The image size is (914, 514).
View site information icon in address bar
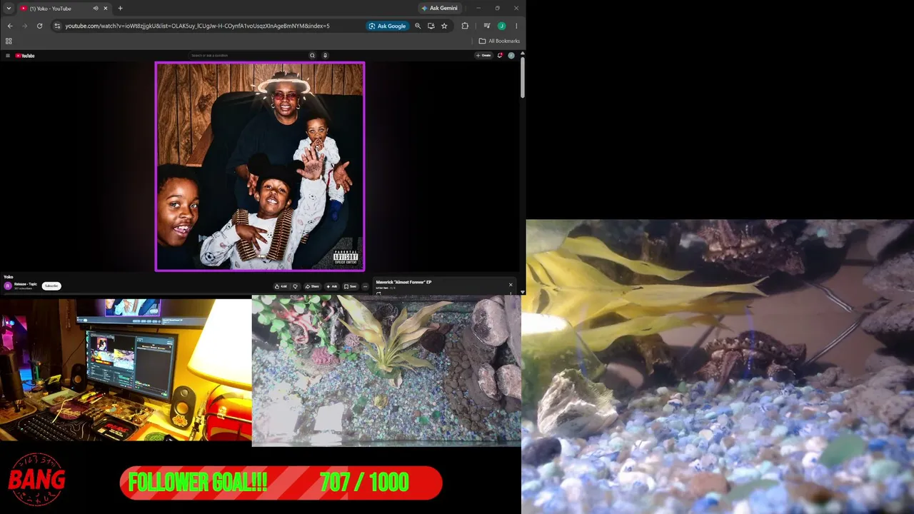coord(57,26)
